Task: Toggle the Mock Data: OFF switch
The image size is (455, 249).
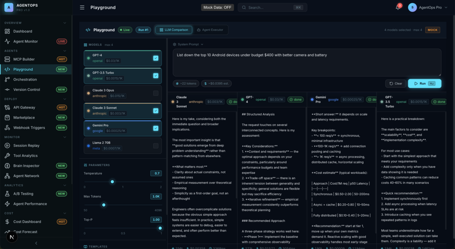Action: point(217,8)
